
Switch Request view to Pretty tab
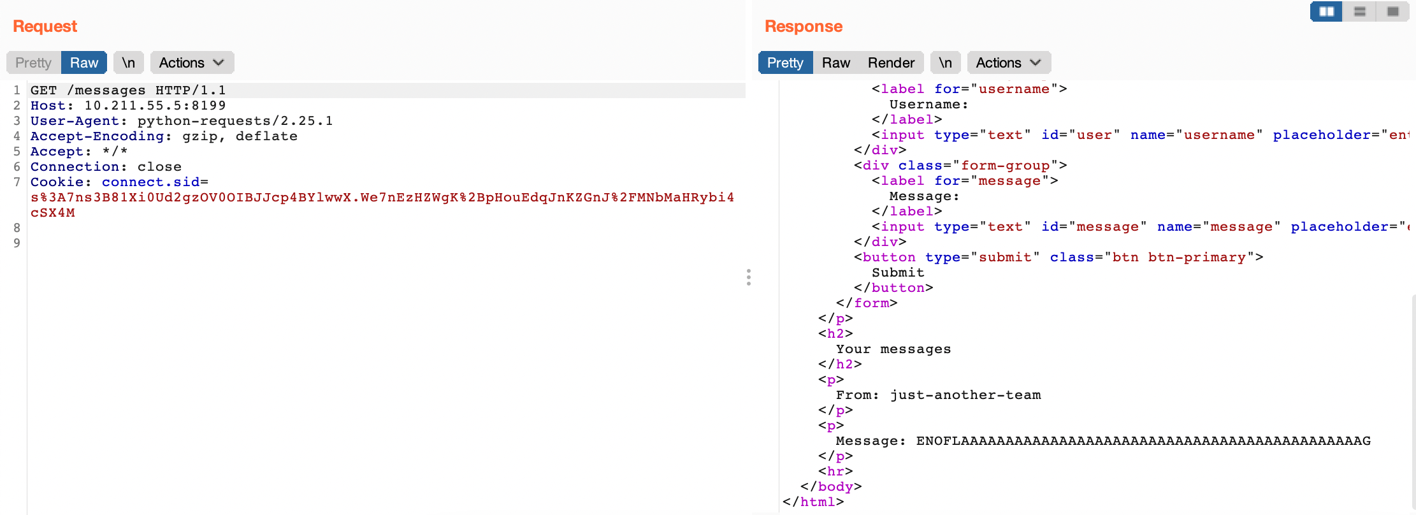point(33,62)
